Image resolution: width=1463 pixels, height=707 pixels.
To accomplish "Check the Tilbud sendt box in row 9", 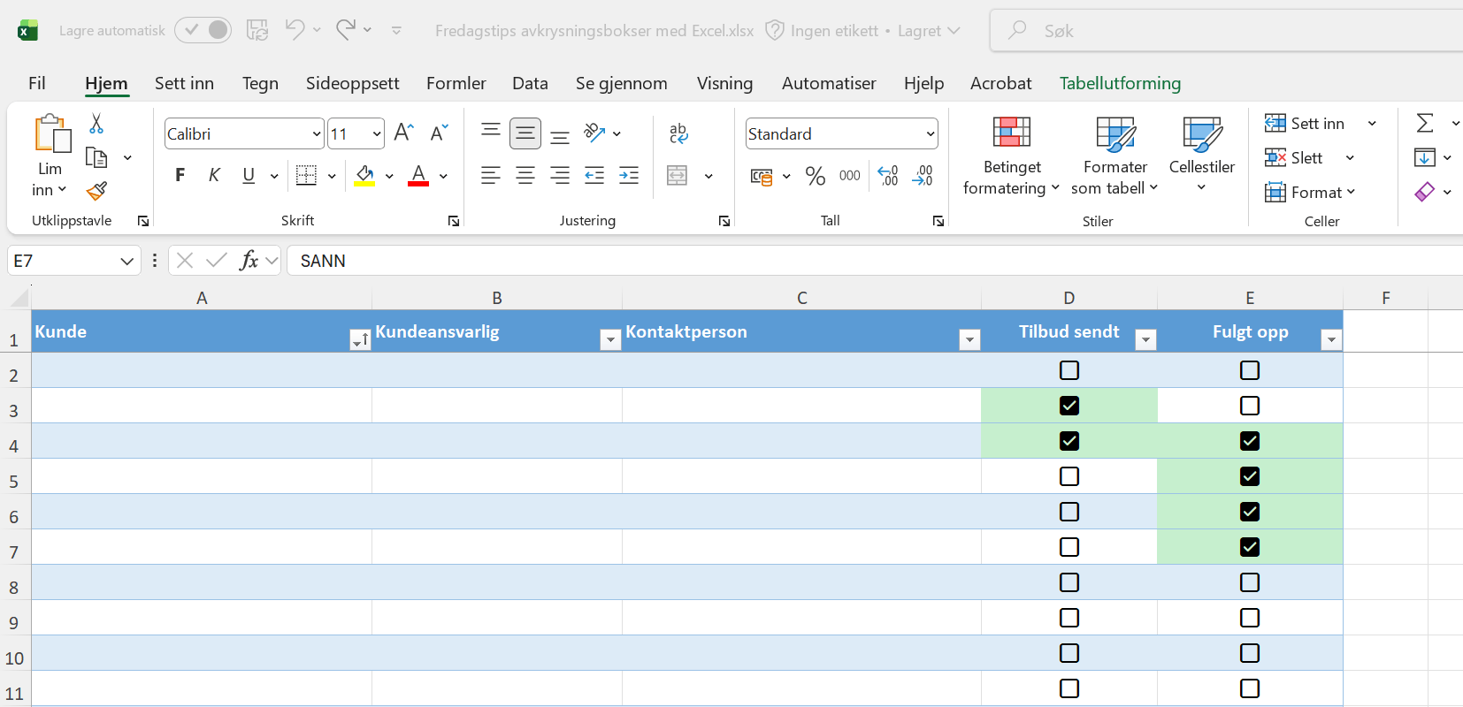I will 1069,618.
